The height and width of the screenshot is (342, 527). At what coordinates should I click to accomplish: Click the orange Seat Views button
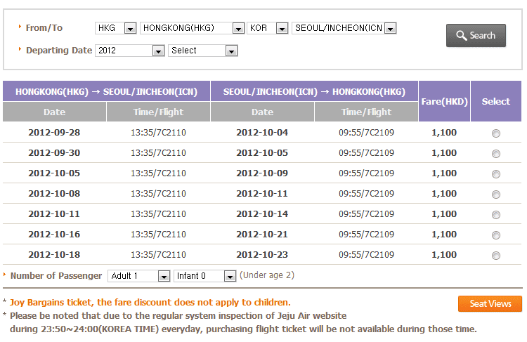pyautogui.click(x=490, y=303)
